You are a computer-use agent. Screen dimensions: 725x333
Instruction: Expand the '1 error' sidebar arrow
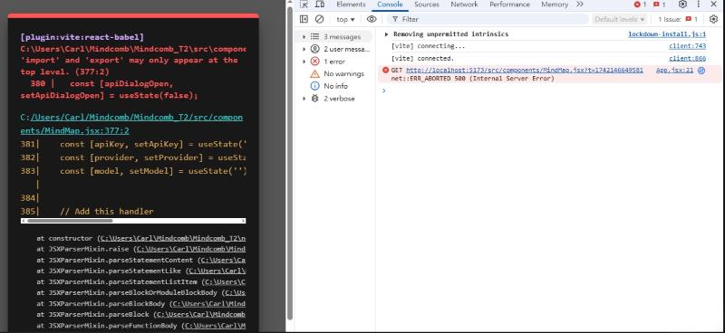click(304, 62)
